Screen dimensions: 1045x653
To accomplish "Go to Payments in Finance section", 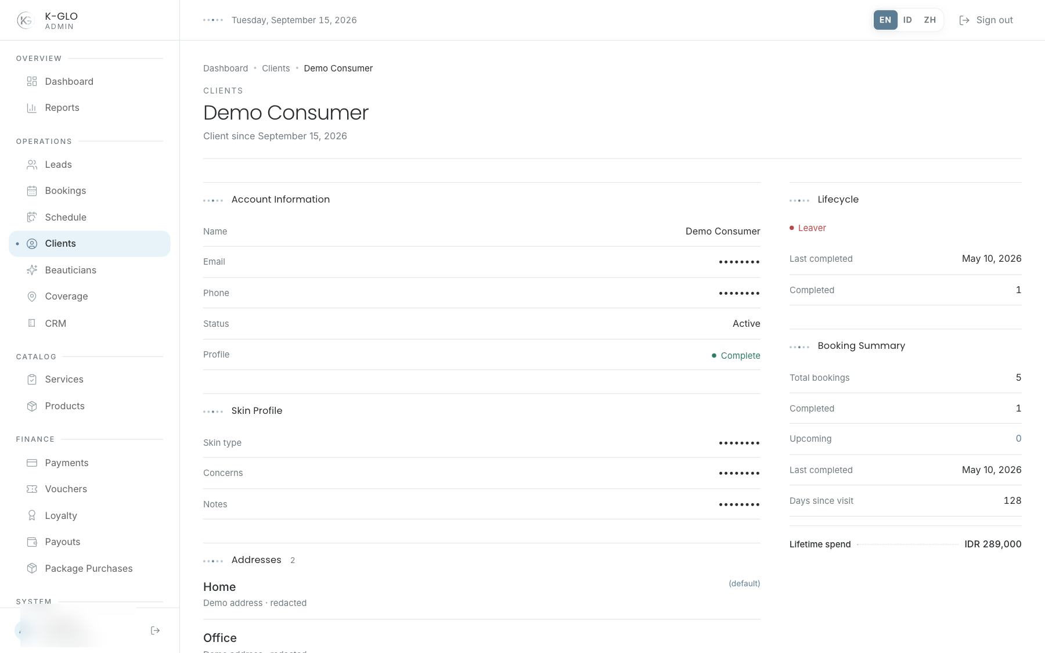I will [89, 463].
